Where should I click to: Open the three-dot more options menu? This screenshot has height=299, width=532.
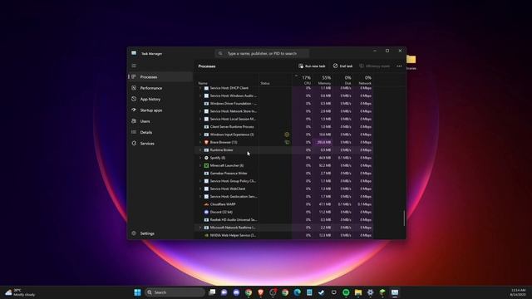(x=399, y=66)
